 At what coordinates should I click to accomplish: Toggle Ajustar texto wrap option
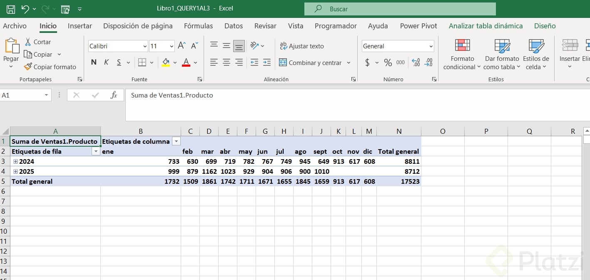301,46
